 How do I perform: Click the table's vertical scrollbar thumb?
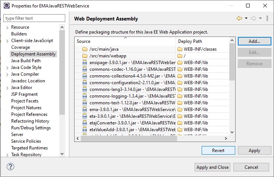(x=232, y=62)
